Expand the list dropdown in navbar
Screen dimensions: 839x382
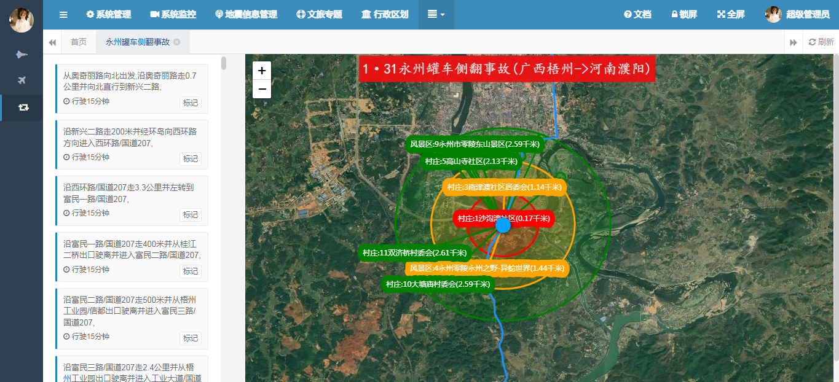tap(436, 15)
